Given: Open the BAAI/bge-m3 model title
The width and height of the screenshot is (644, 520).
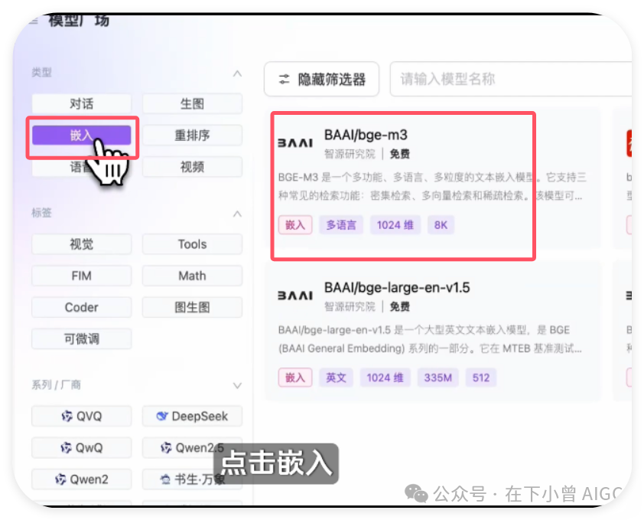Looking at the screenshot, I should [366, 135].
